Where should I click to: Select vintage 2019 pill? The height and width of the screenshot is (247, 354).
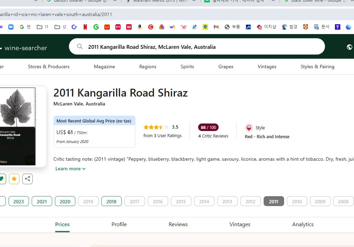(x=88, y=201)
